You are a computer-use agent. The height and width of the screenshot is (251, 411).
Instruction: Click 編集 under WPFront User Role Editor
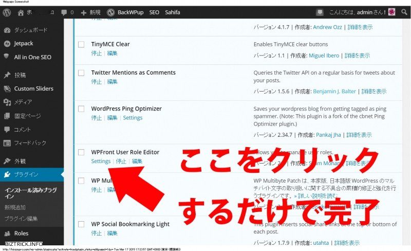(137, 161)
